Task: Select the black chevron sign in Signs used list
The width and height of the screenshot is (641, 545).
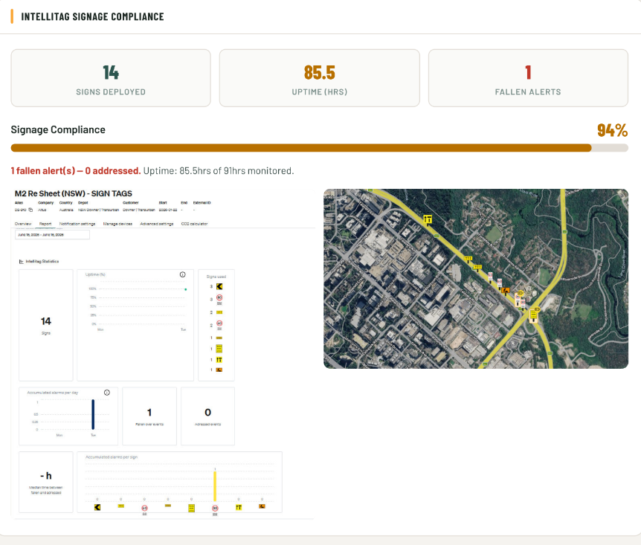Action: tap(219, 286)
